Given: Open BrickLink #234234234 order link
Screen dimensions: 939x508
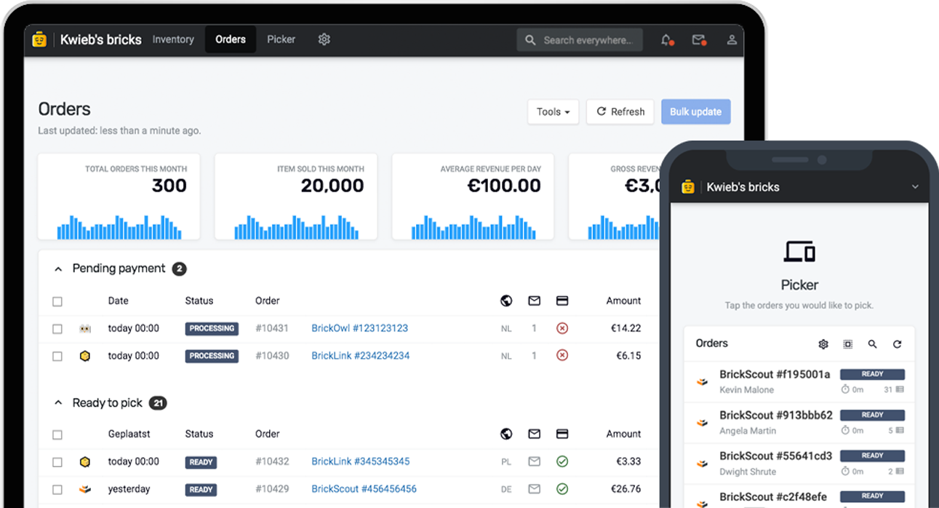Looking at the screenshot, I should 360,356.
